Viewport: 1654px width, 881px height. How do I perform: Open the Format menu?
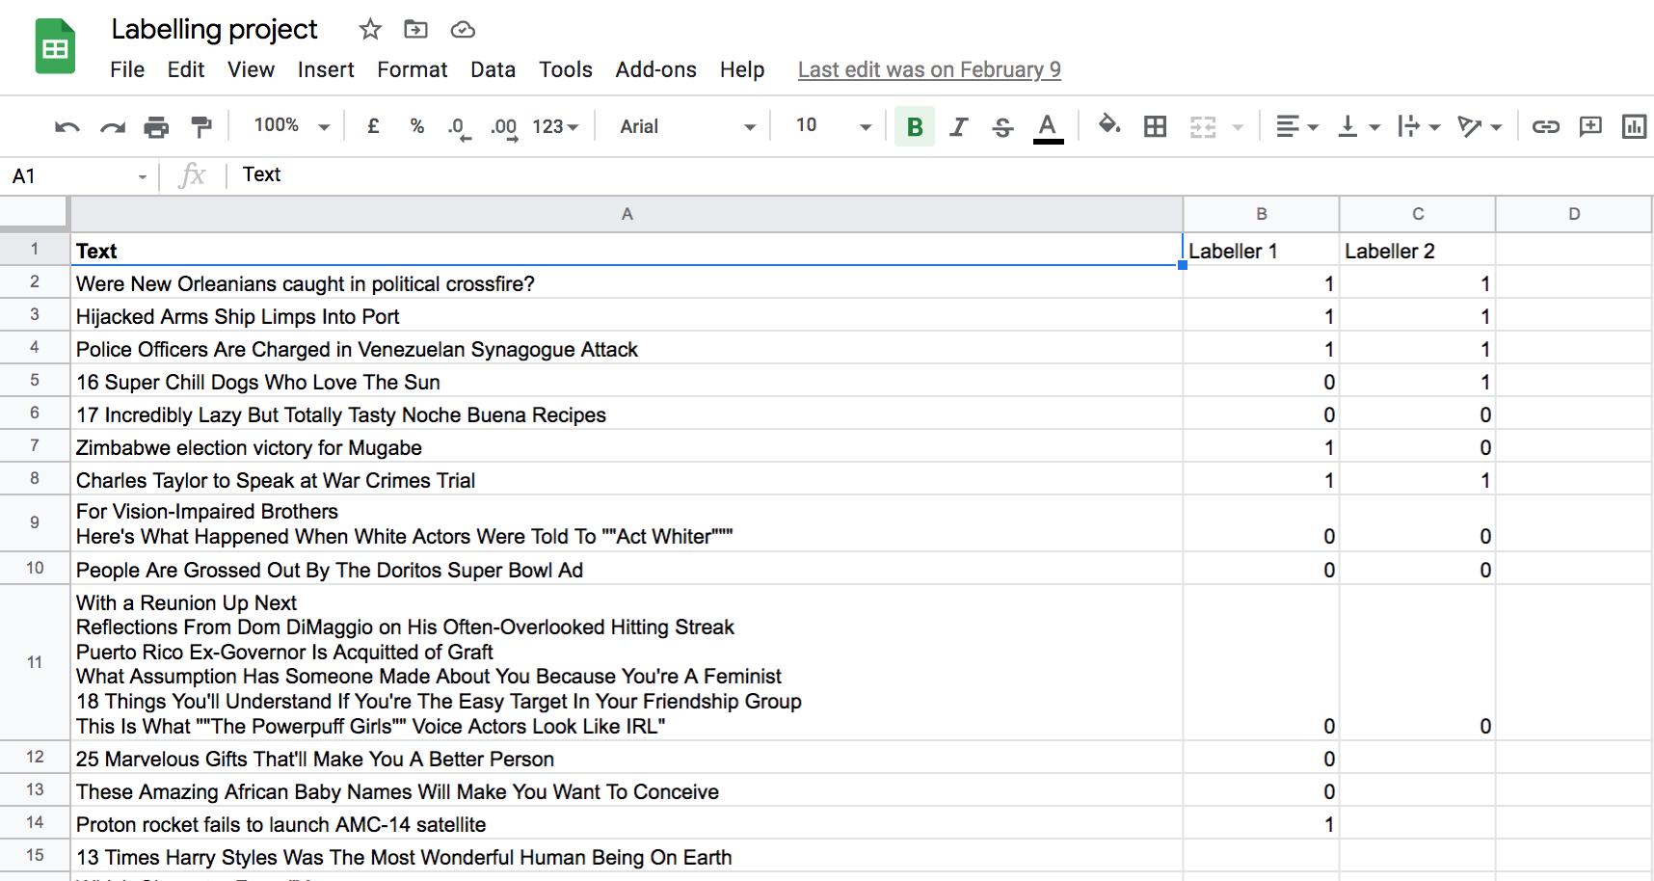[412, 69]
